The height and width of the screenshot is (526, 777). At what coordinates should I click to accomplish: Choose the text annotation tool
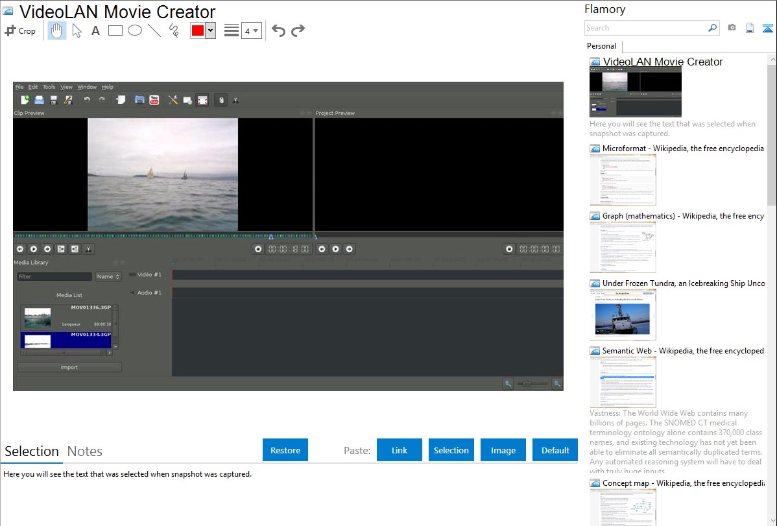pos(95,30)
